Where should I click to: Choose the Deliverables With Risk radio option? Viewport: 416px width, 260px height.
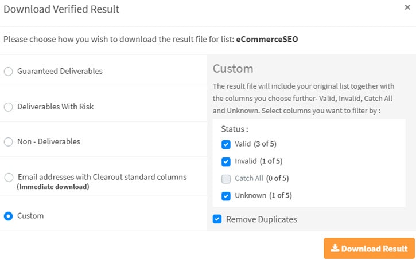(8, 107)
